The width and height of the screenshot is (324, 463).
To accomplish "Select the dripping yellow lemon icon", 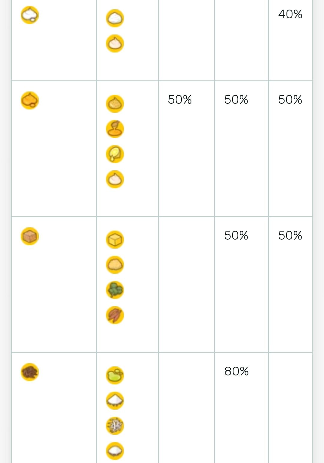I will click(115, 154).
